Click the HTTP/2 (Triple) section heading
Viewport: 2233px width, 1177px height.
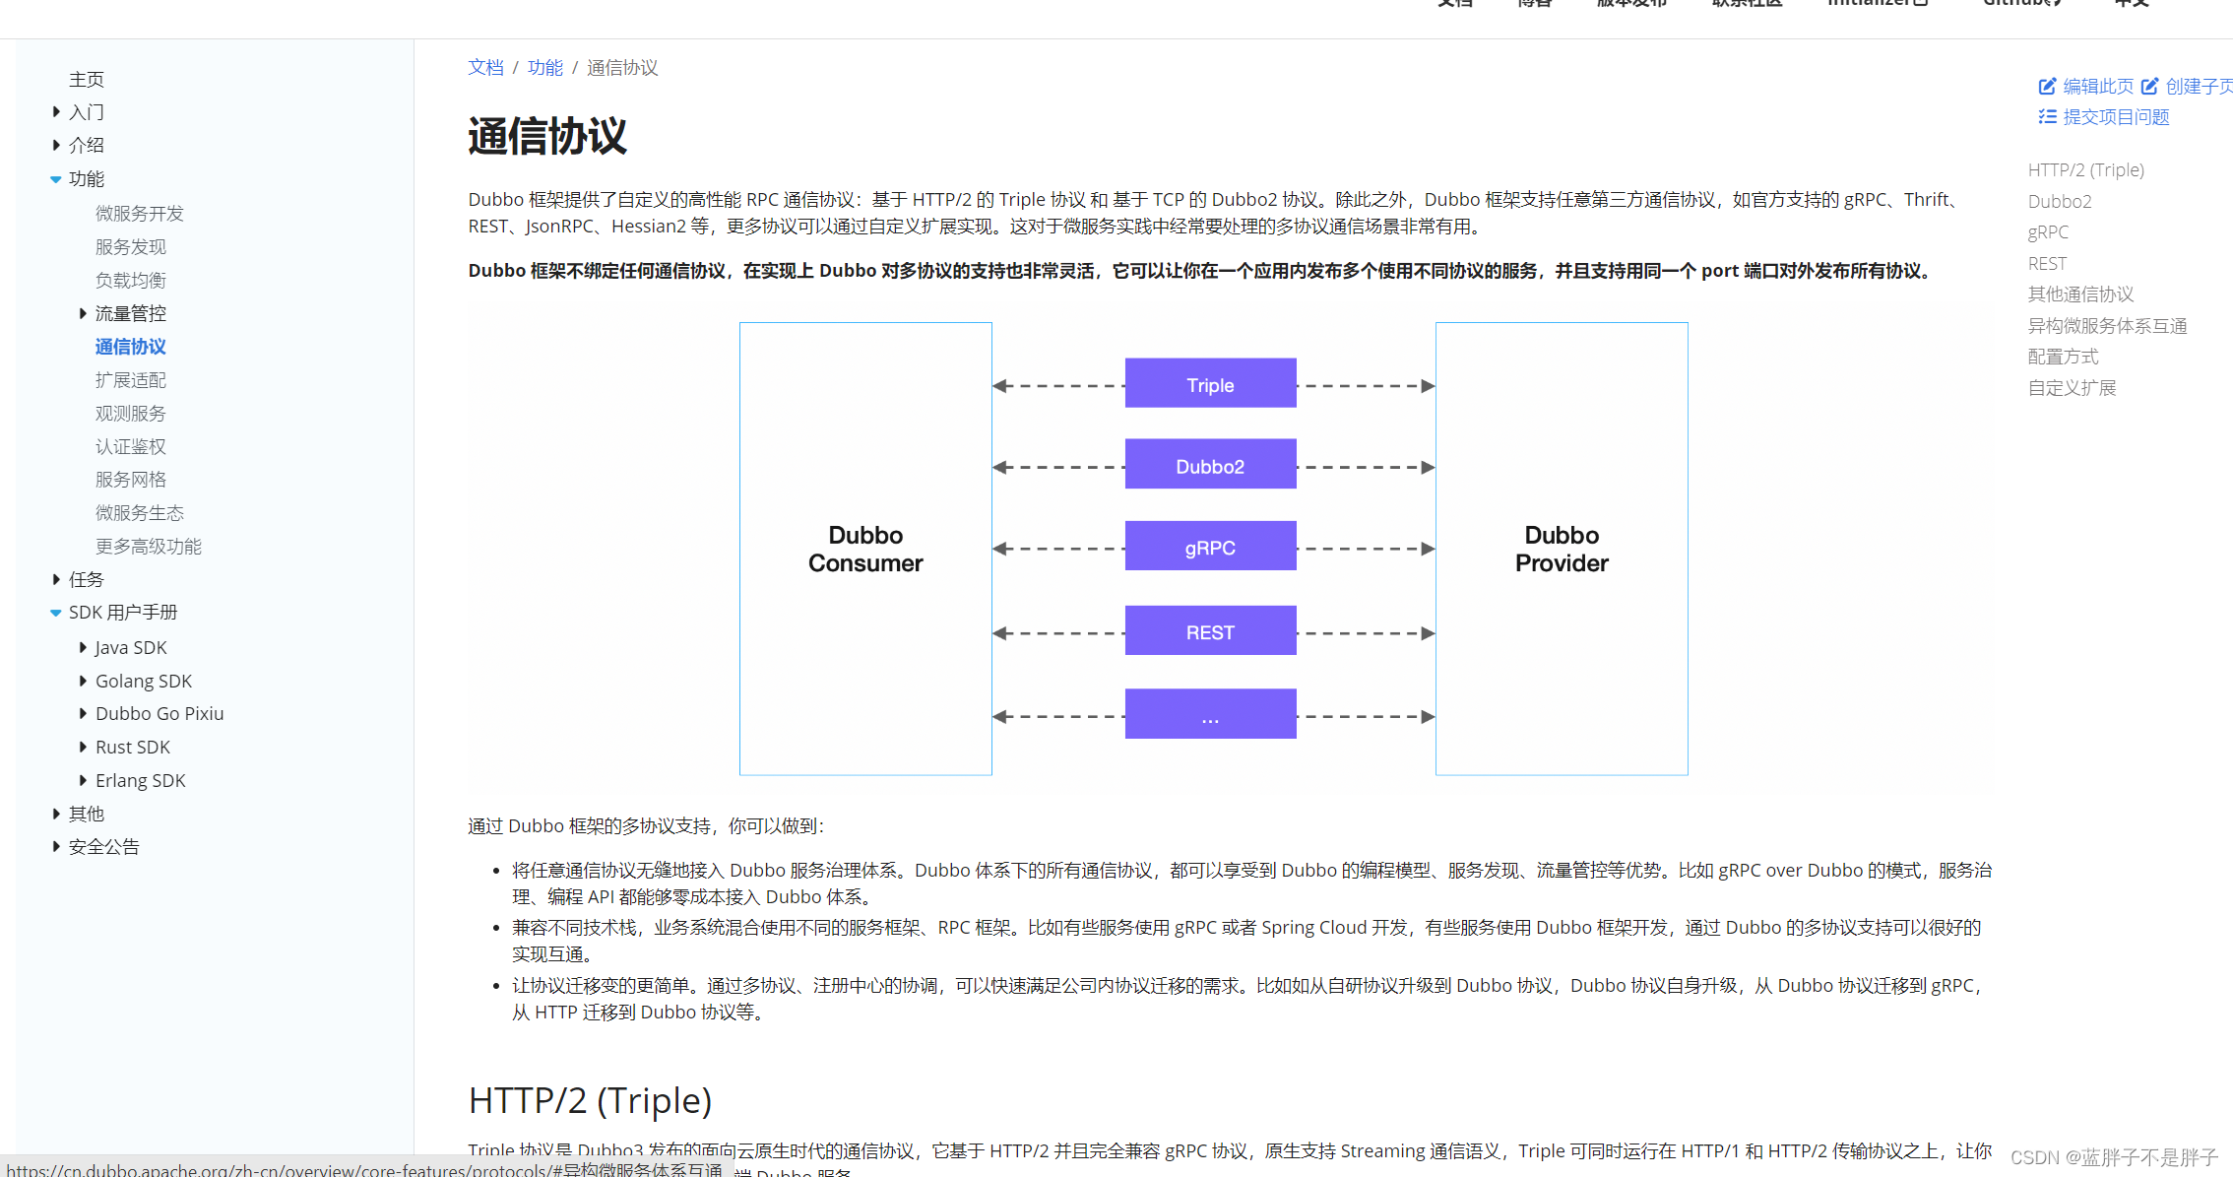(x=590, y=1100)
